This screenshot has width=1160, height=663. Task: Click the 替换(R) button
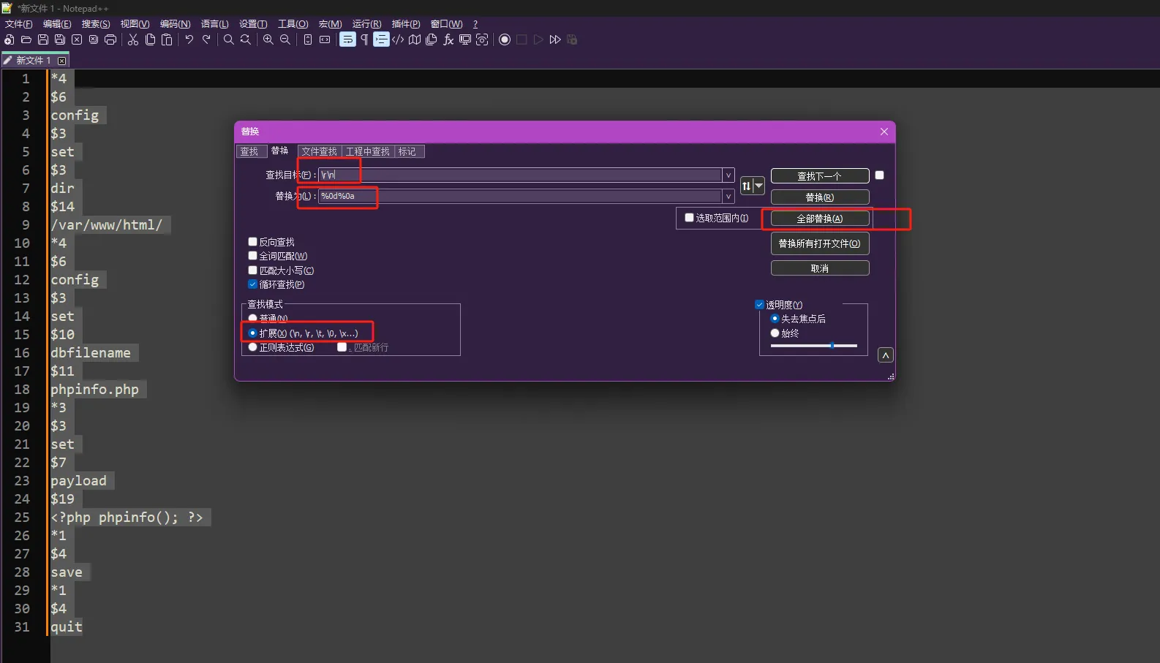820,197
